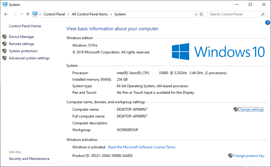The image size is (271, 167).
Task: Open Device Manager link
Action: [x=21, y=37]
